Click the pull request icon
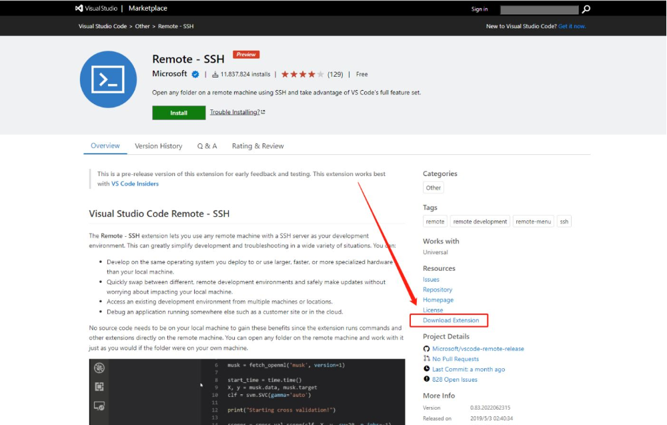667x425 pixels. pos(426,359)
